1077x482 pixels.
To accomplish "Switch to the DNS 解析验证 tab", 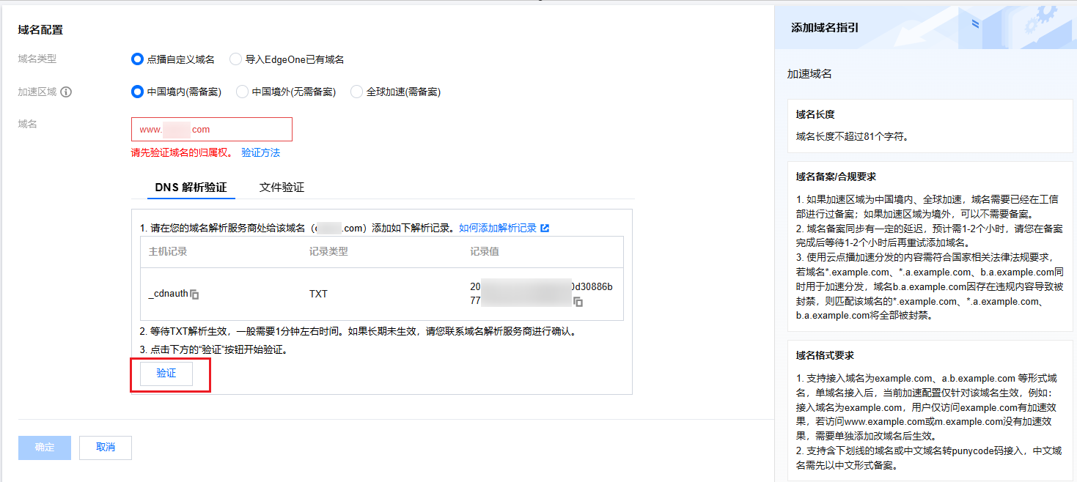I will point(191,187).
